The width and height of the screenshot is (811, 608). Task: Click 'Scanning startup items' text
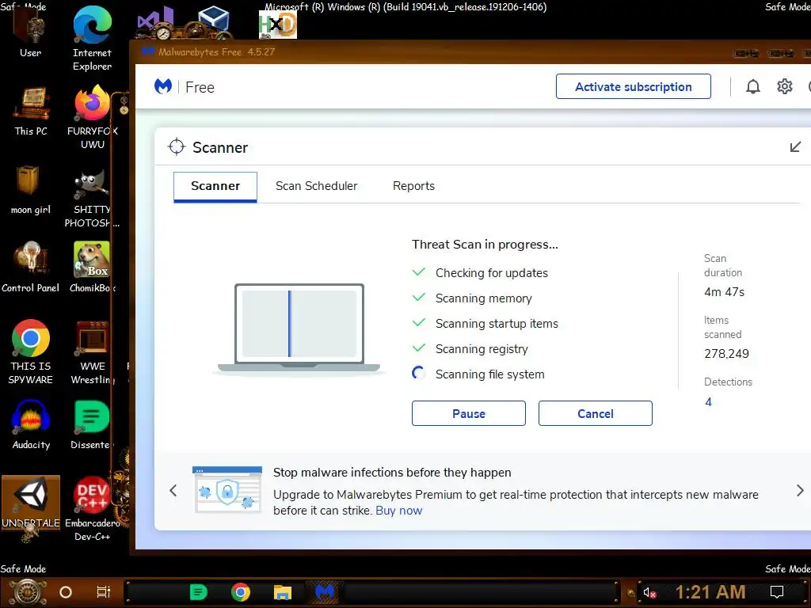point(497,324)
